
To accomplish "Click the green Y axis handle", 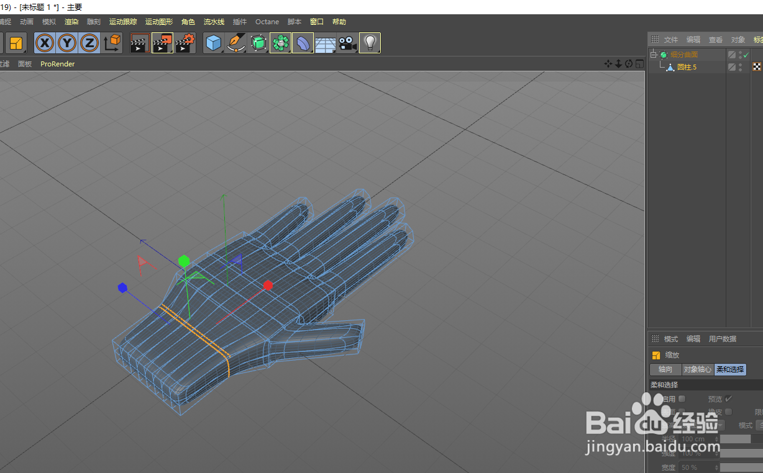I will pos(184,261).
